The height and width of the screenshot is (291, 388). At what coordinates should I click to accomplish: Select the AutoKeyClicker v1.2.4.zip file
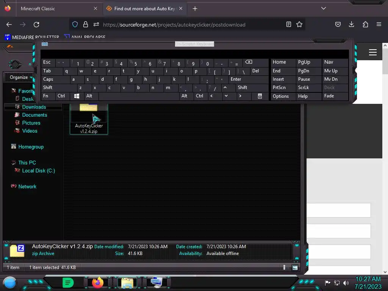[x=89, y=119]
